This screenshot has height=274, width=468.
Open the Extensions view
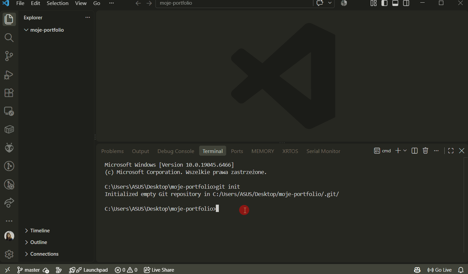(x=9, y=93)
